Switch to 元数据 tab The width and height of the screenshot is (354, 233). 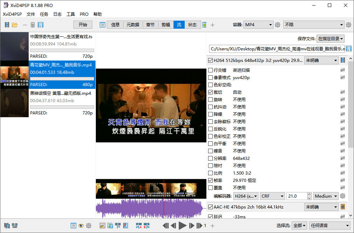(133, 24)
